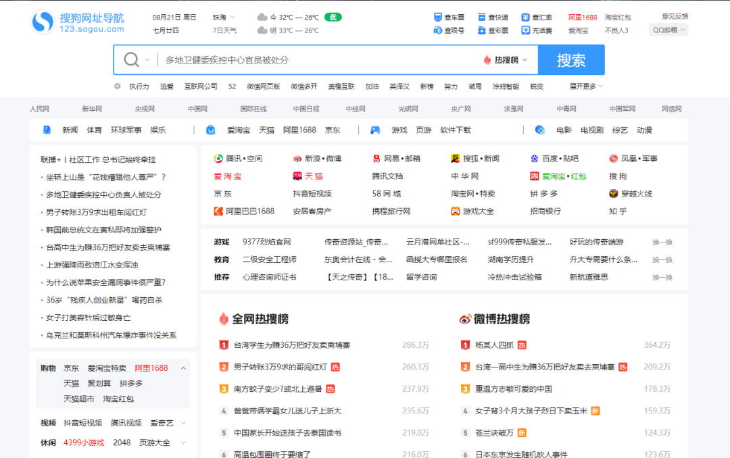The width and height of the screenshot is (730, 458).
Task: Click the 查彩票 lottery wallet icon
Action: pos(481,28)
